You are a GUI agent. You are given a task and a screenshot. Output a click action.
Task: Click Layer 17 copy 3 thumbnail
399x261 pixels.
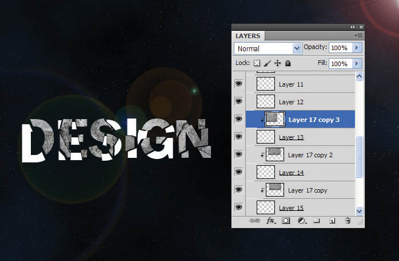[275, 119]
